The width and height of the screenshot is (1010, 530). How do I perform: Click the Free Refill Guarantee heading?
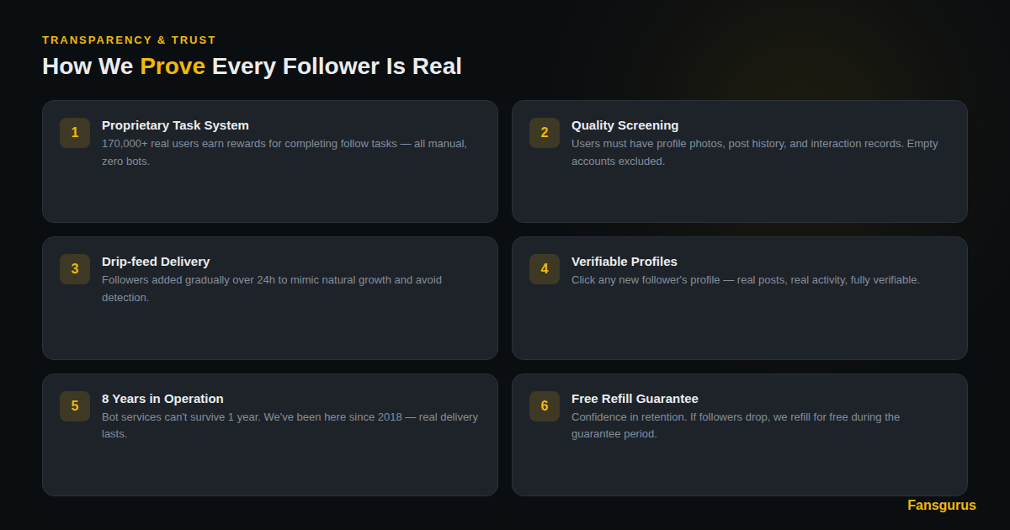tap(635, 399)
